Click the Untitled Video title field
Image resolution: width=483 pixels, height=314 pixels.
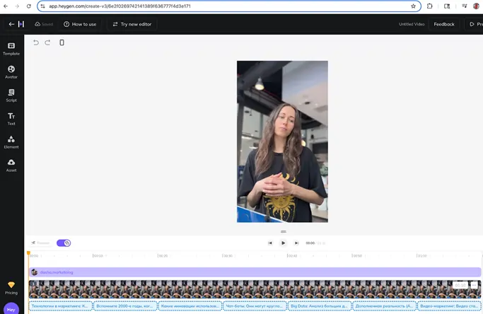[x=412, y=24]
